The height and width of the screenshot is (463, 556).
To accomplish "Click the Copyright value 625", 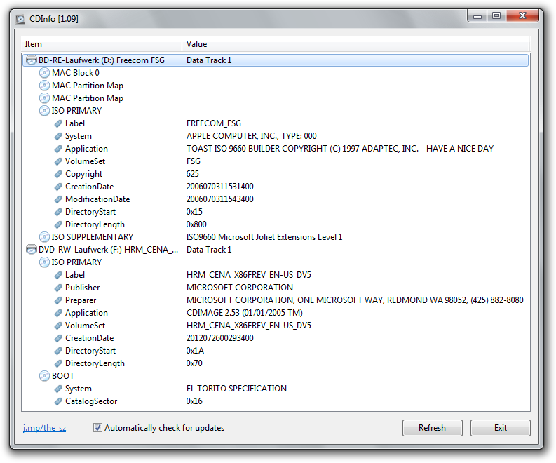I will tap(193, 174).
